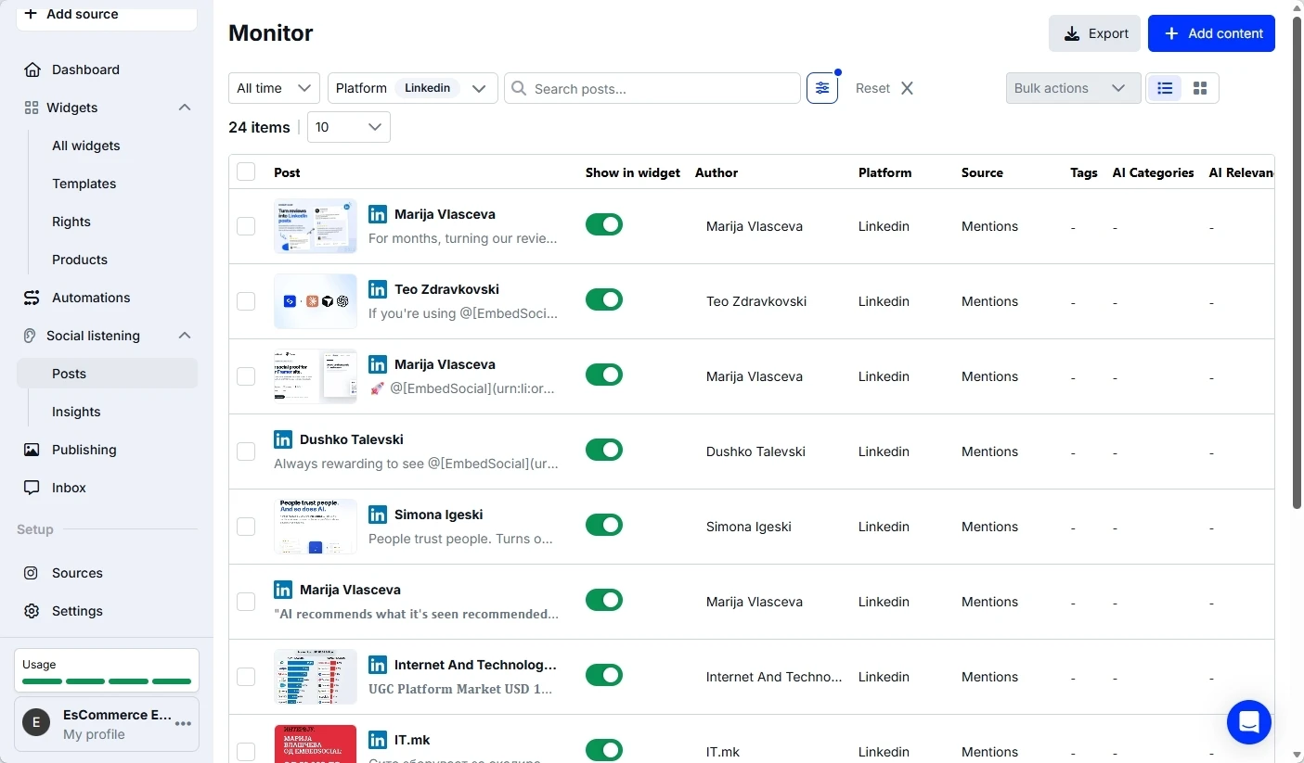Screen dimensions: 1304x763
Task: Click LinkedIn icon on Dushko Talevski post
Action: 283,439
